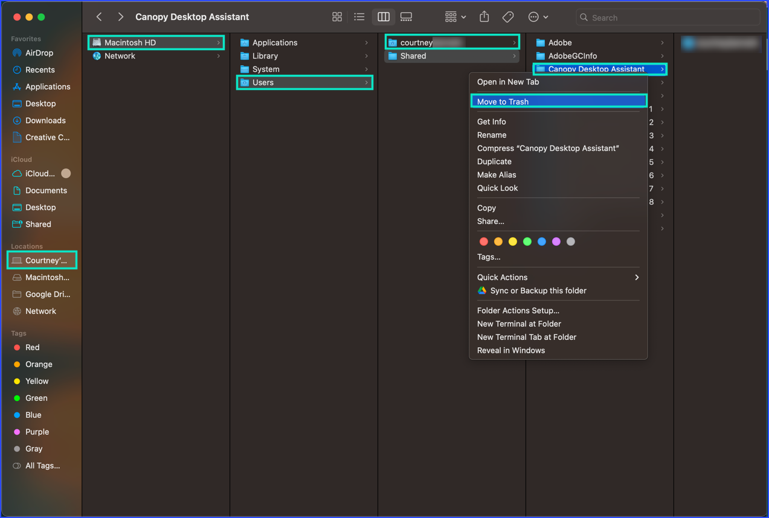
Task: Open AirDrop in the sidebar
Action: [40, 53]
